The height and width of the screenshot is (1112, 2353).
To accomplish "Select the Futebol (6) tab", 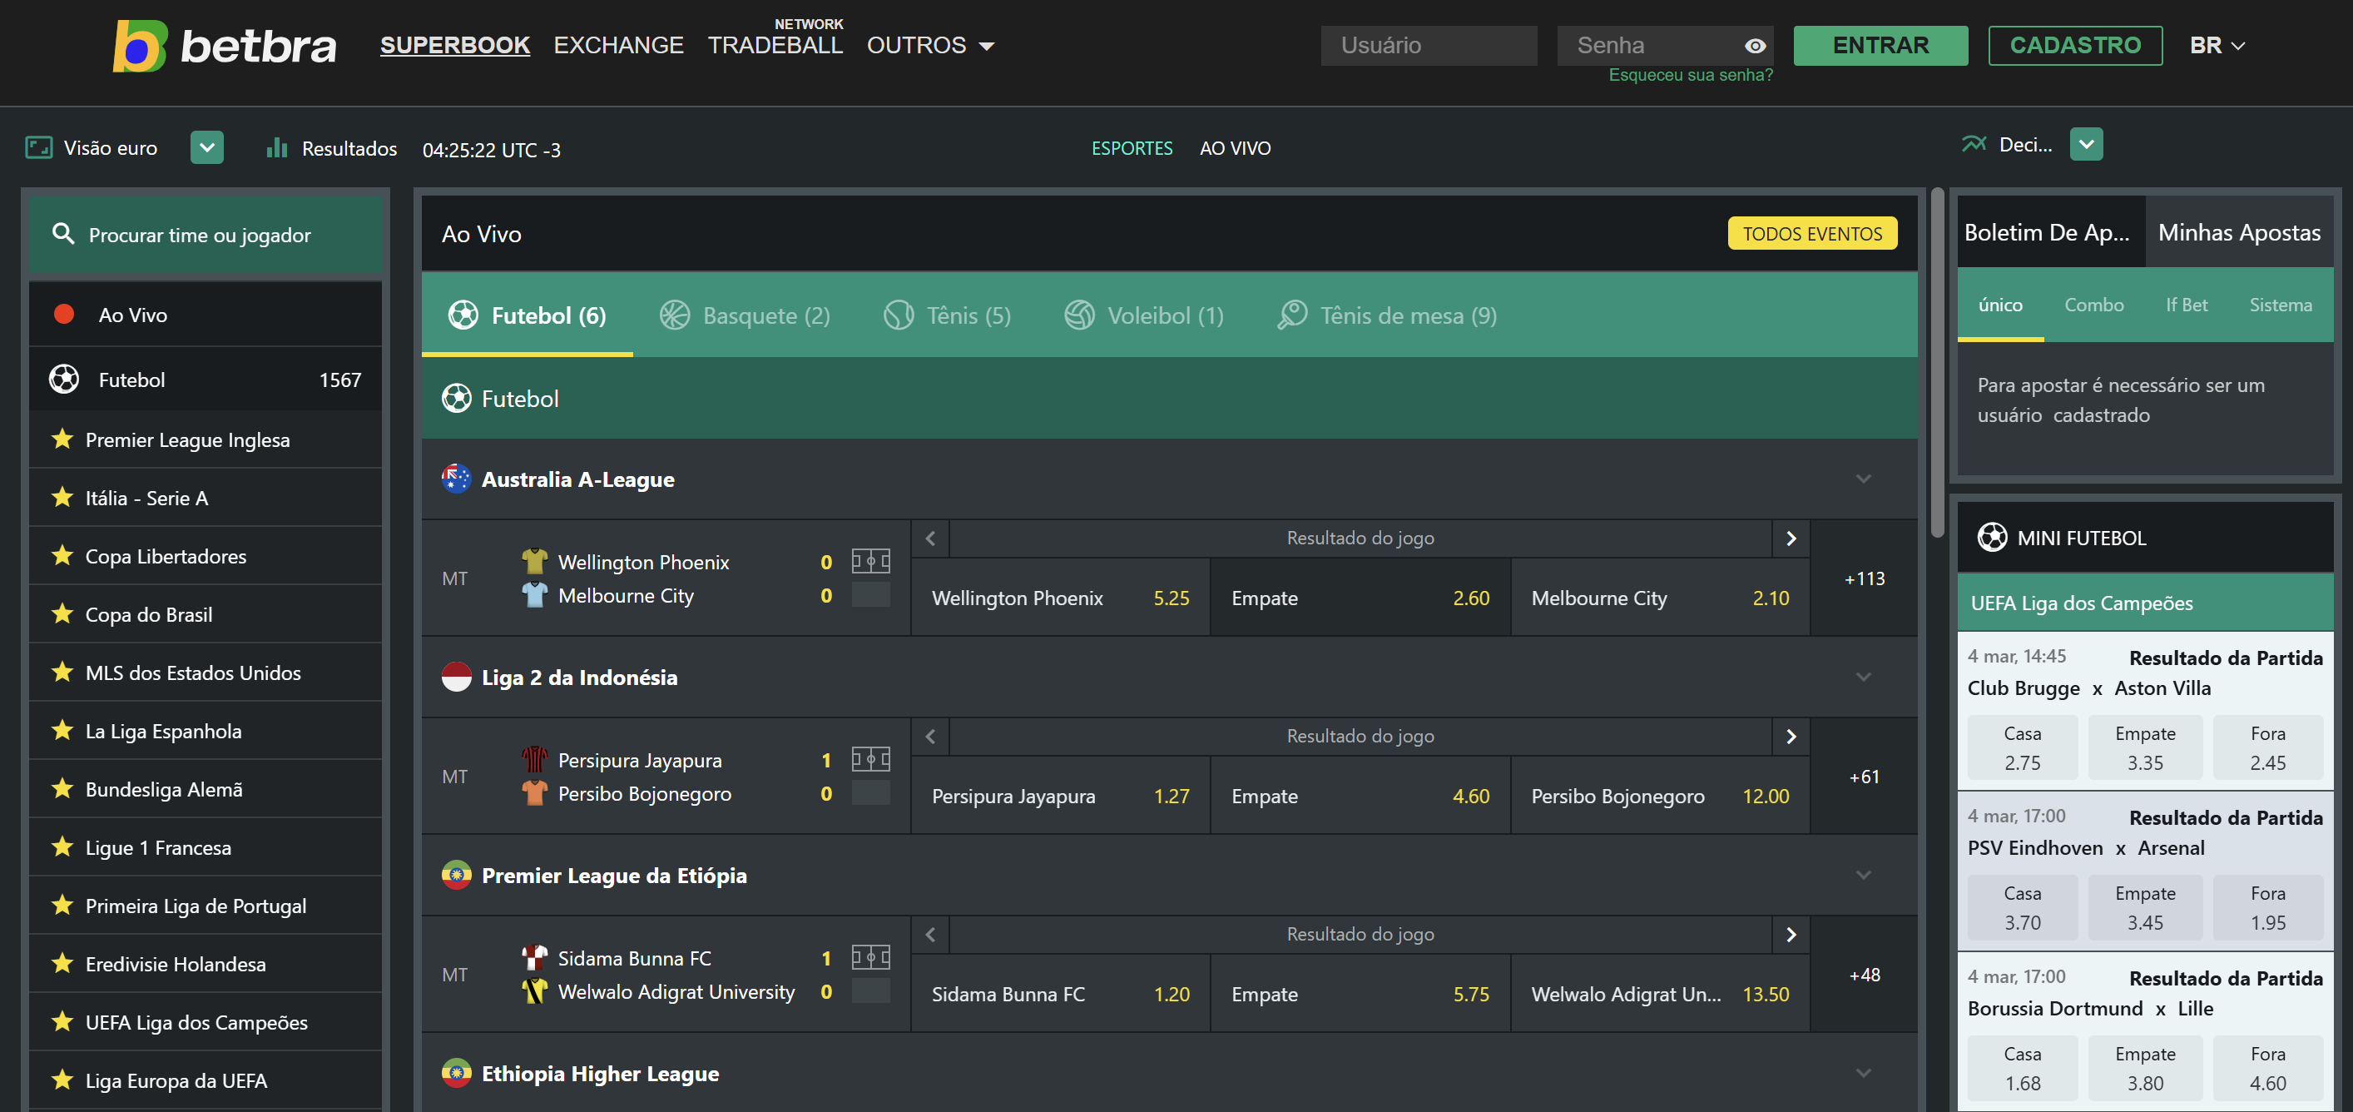I will pyautogui.click(x=527, y=315).
